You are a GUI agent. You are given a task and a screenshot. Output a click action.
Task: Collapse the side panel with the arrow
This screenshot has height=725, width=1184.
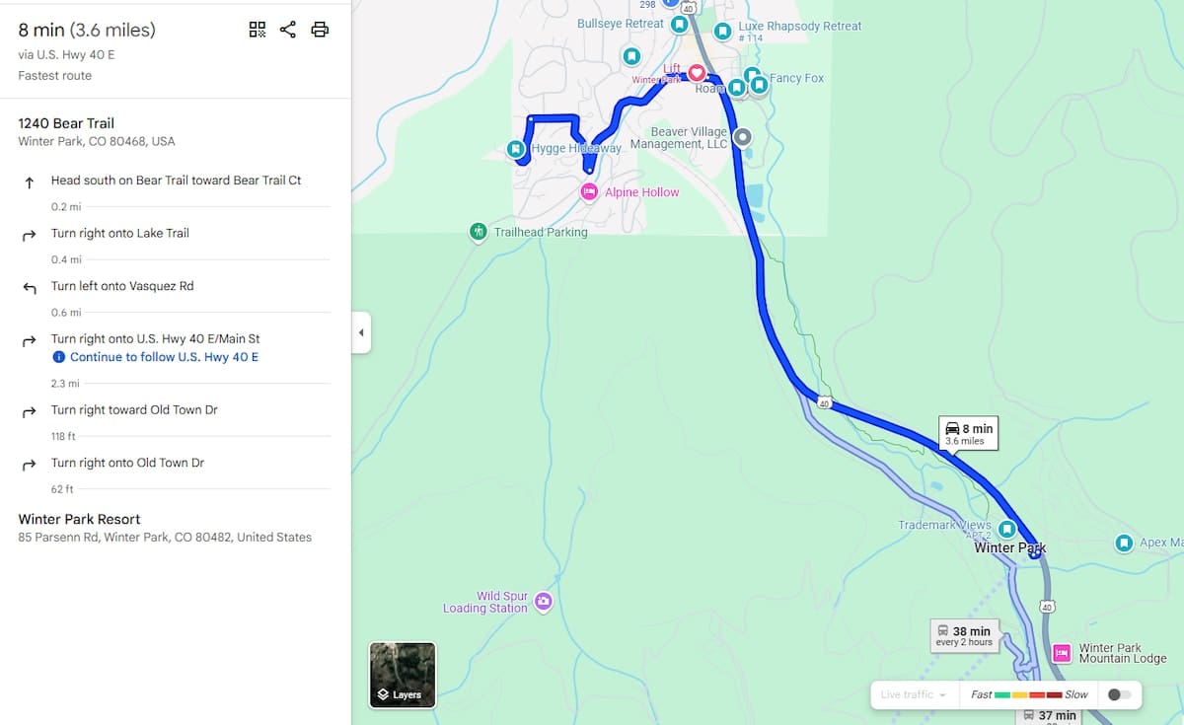point(361,333)
